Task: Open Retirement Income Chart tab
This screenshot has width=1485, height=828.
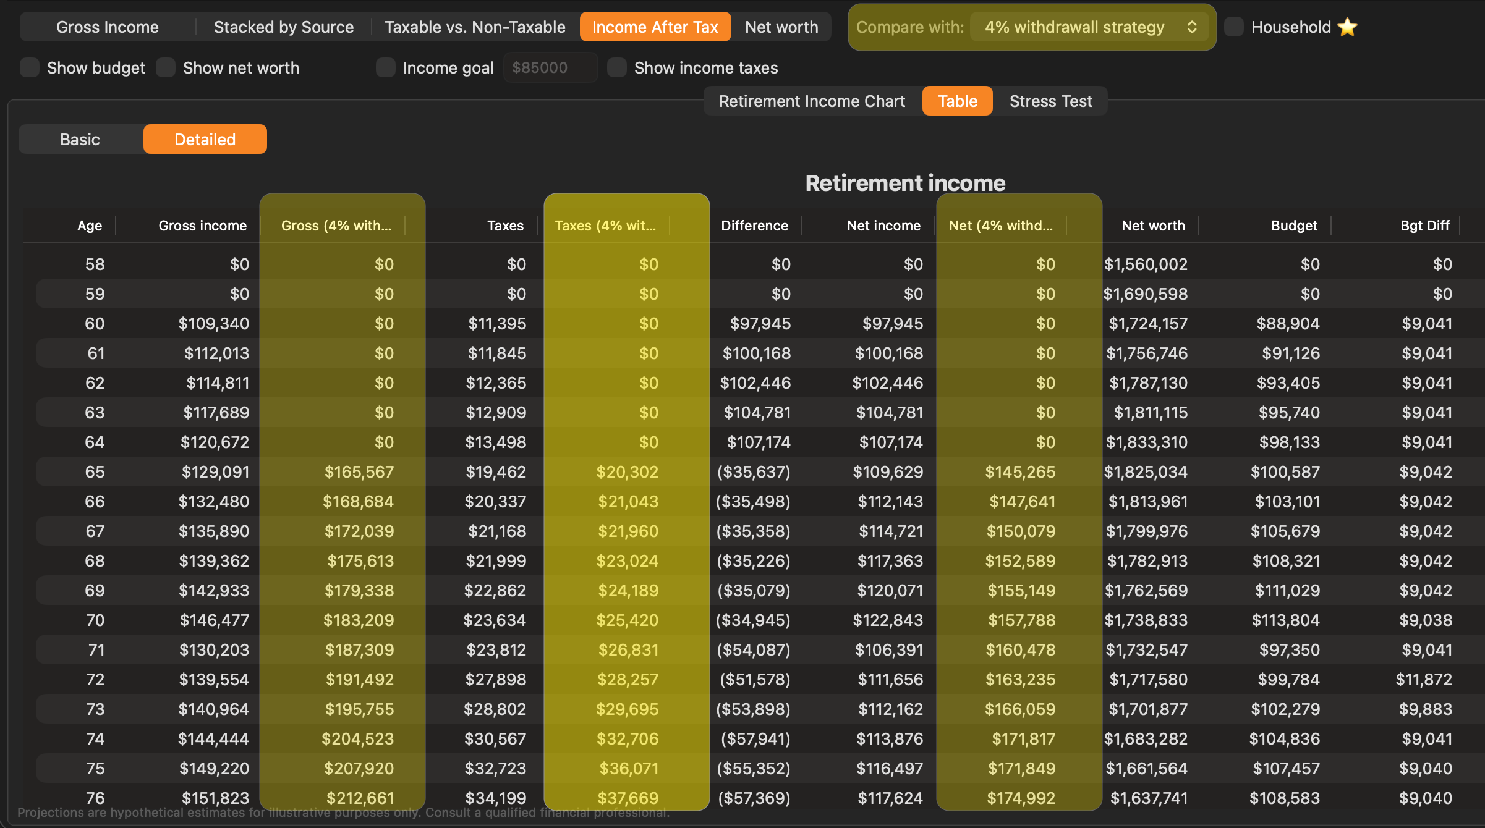Action: [x=812, y=101]
